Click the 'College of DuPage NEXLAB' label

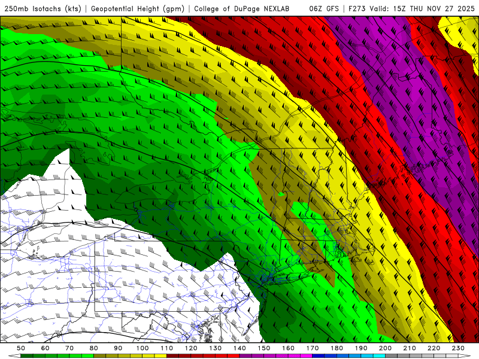242,9
